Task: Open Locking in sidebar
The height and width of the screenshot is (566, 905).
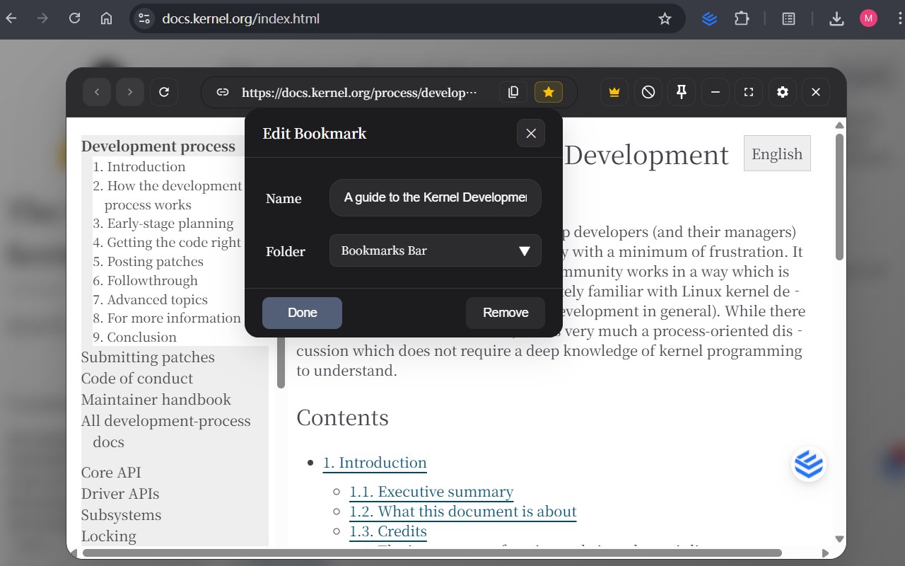Action: tap(109, 536)
